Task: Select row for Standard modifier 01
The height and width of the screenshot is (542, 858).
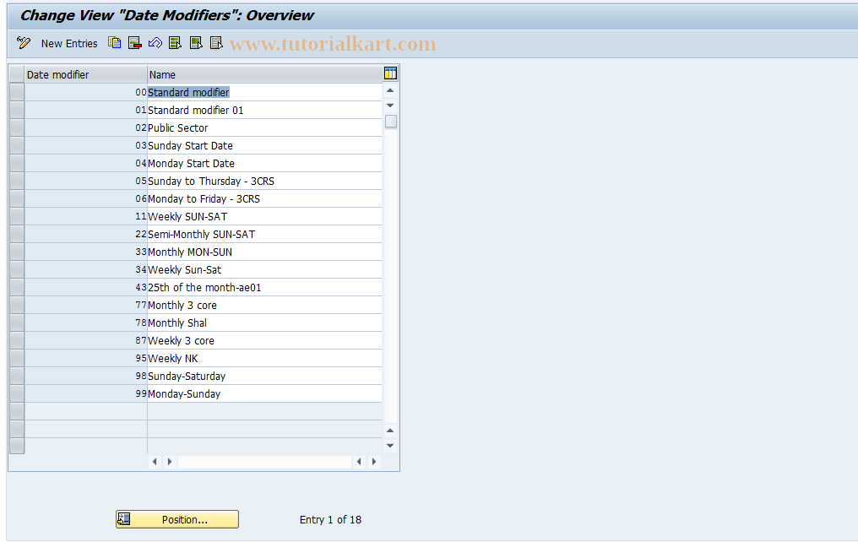Action: click(17, 110)
